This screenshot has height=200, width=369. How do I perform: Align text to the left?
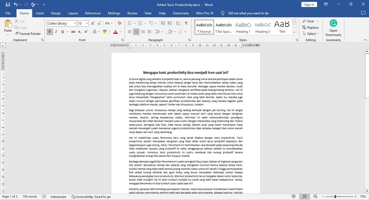(130, 32)
